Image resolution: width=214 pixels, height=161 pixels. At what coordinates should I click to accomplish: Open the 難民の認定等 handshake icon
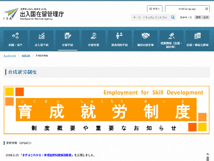click(x=146, y=36)
